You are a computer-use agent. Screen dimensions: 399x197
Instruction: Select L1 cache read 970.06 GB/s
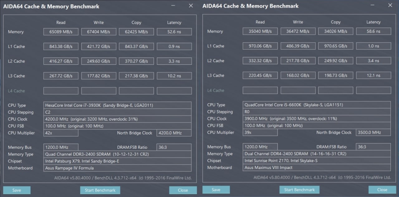tap(260, 46)
